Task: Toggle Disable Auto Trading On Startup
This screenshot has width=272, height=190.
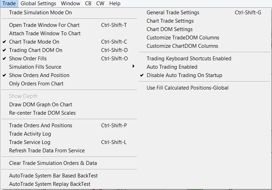Action: click(184, 75)
